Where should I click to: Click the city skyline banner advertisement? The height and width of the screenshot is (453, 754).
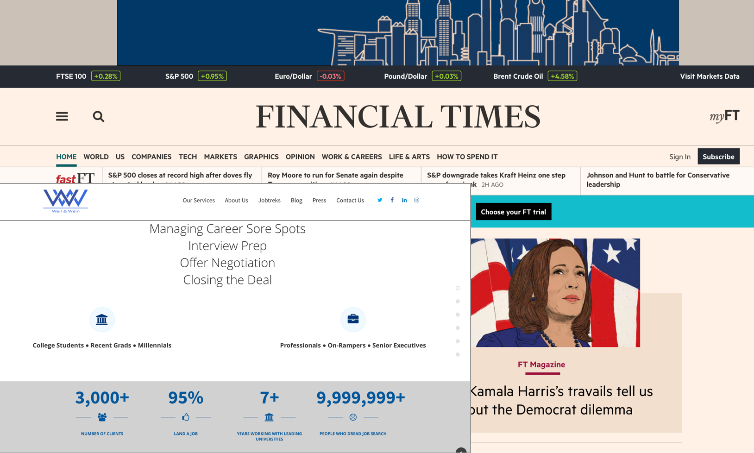point(398,32)
